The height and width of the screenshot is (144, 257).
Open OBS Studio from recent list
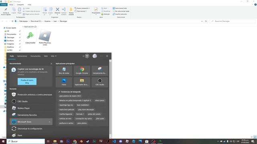pyautogui.click(x=31, y=101)
